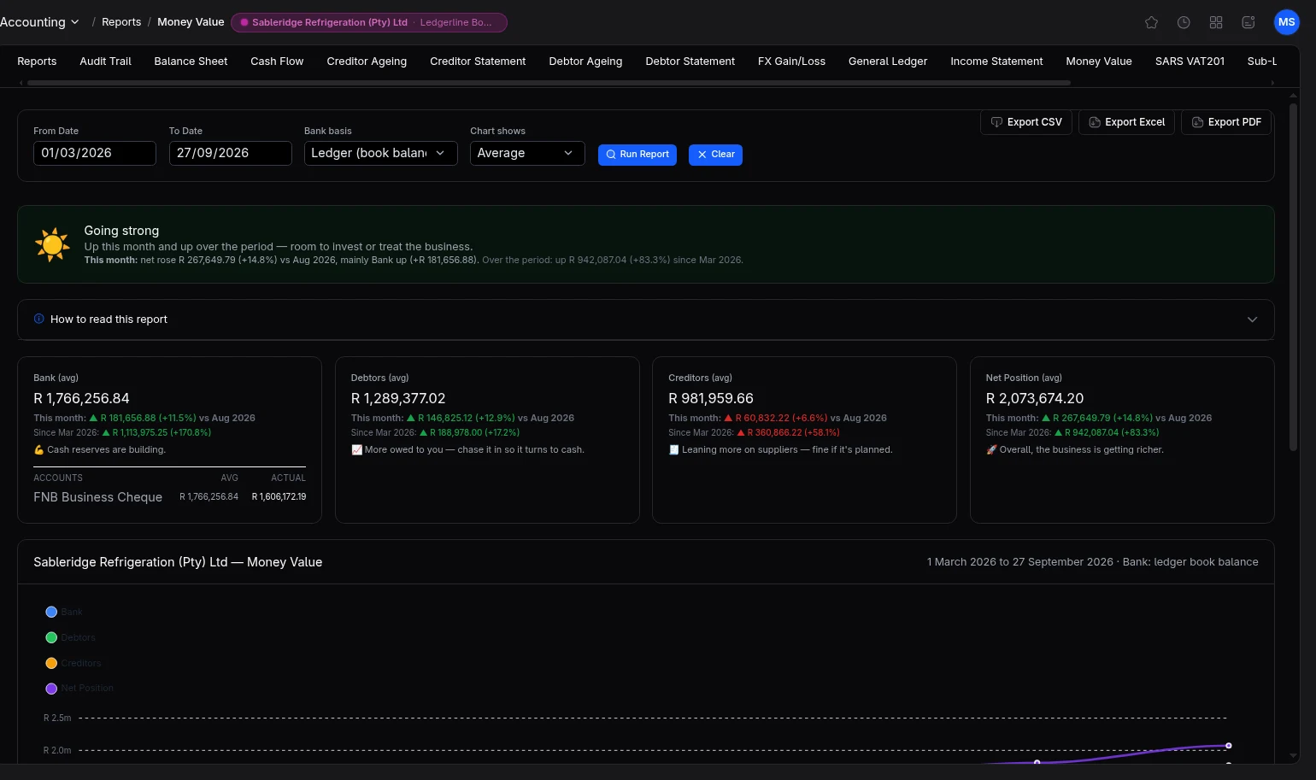
Task: Toggle the Creditors series in chart legend
Action: pyautogui.click(x=73, y=663)
